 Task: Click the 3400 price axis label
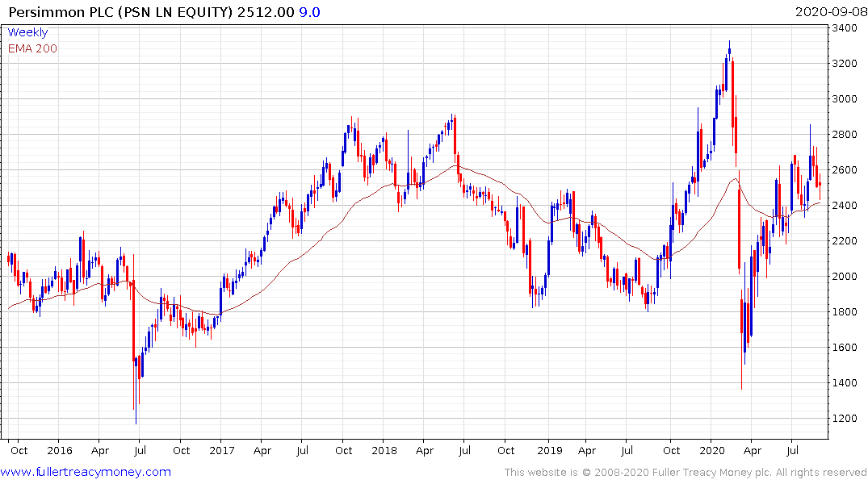pyautogui.click(x=845, y=27)
